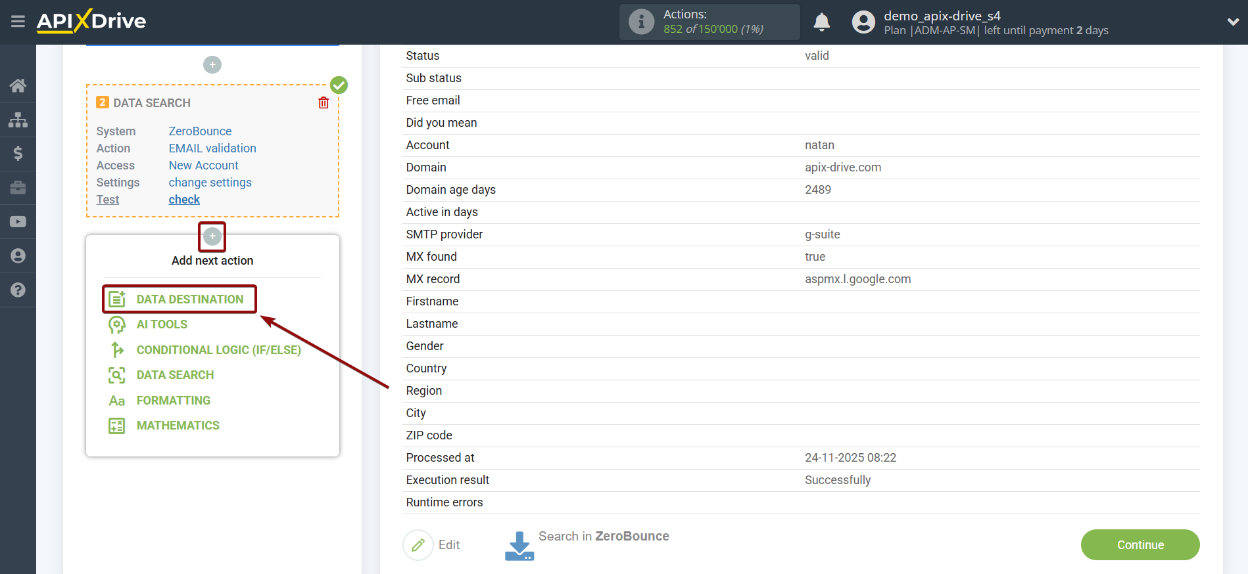Screen dimensions: 1248x574
Task: Expand the account dropdown chevron
Action: pyautogui.click(x=1233, y=22)
